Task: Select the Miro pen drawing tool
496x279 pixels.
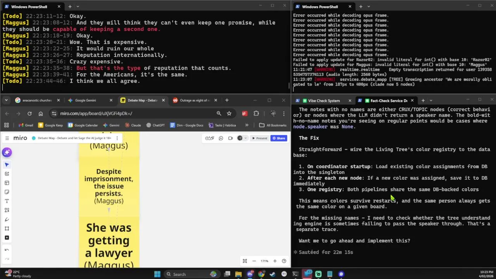Action: (7, 219)
